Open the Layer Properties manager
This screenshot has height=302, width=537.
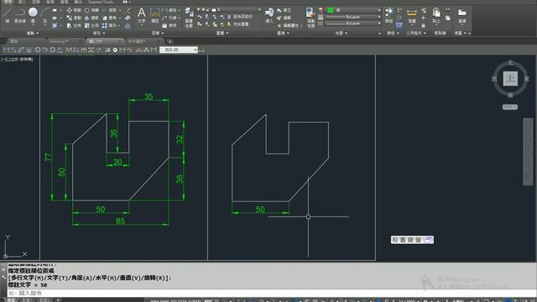tap(189, 17)
